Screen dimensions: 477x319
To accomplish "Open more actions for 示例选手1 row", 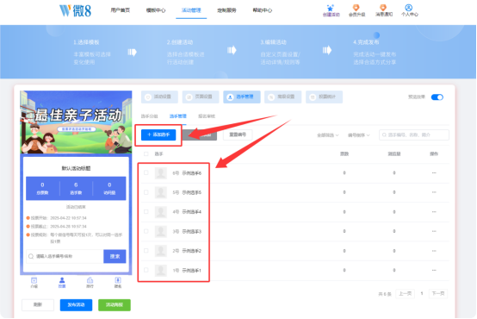I will click(x=434, y=270).
